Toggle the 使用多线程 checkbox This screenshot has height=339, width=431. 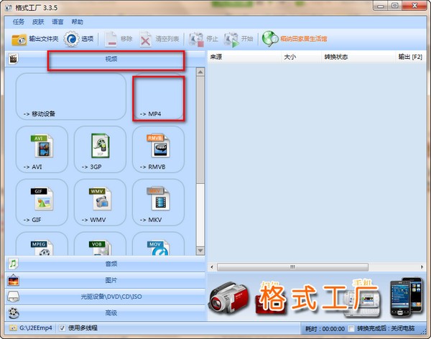tap(62, 328)
